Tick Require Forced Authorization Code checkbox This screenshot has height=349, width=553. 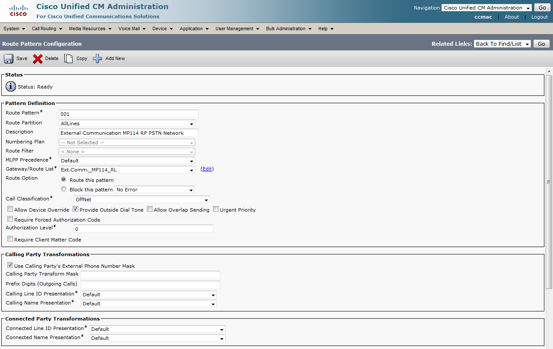point(10,219)
